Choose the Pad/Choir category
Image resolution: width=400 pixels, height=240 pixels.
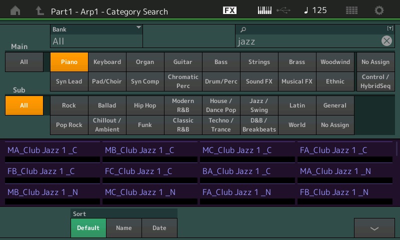click(107, 81)
